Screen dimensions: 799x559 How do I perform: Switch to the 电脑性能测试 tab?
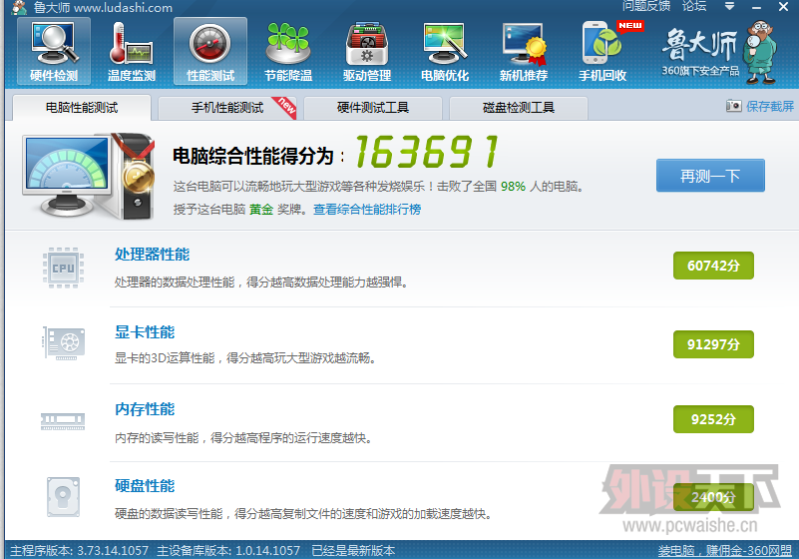coord(82,108)
